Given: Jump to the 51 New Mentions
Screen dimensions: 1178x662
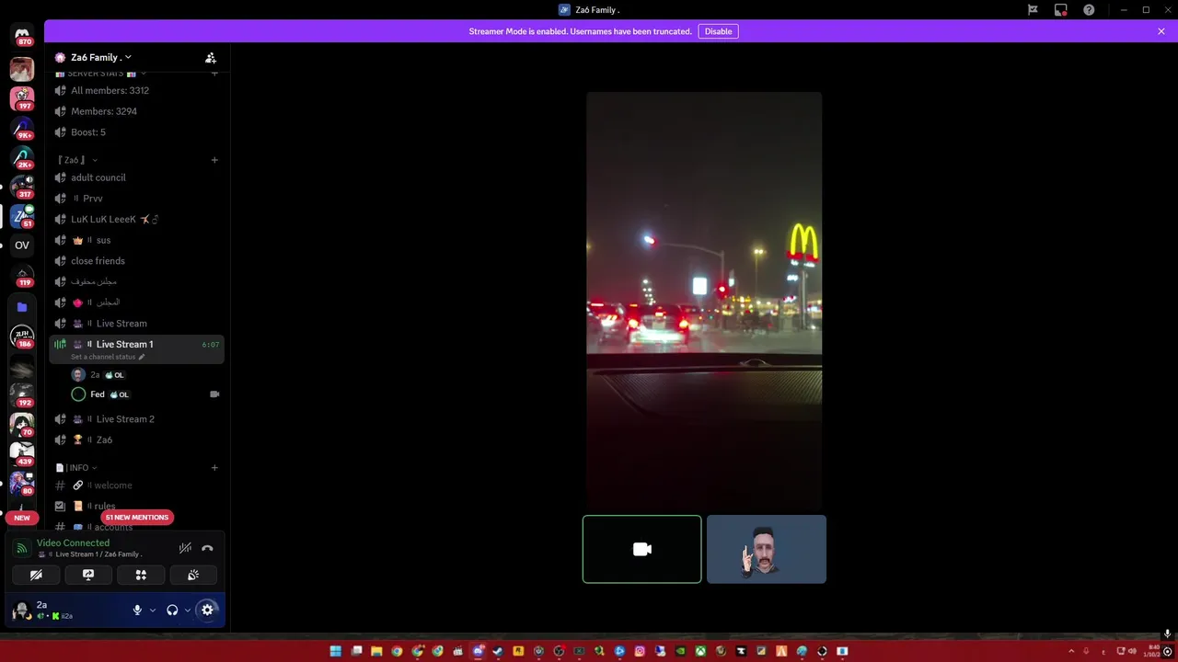Looking at the screenshot, I should [x=136, y=518].
